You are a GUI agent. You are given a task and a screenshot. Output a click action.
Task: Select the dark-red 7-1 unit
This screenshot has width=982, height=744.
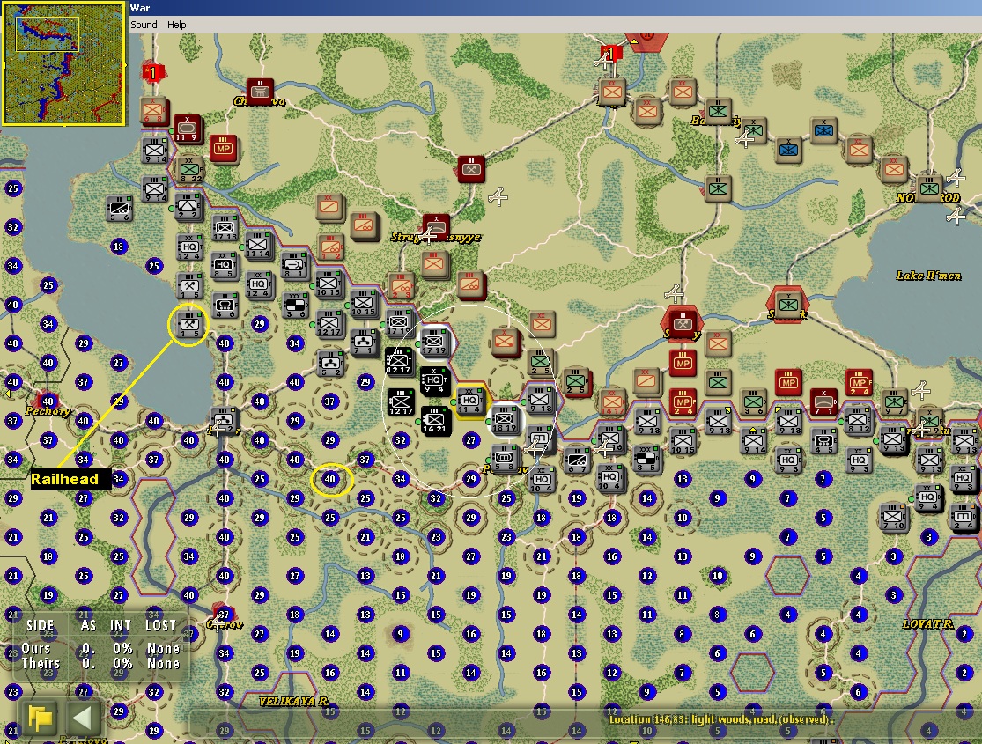(823, 401)
